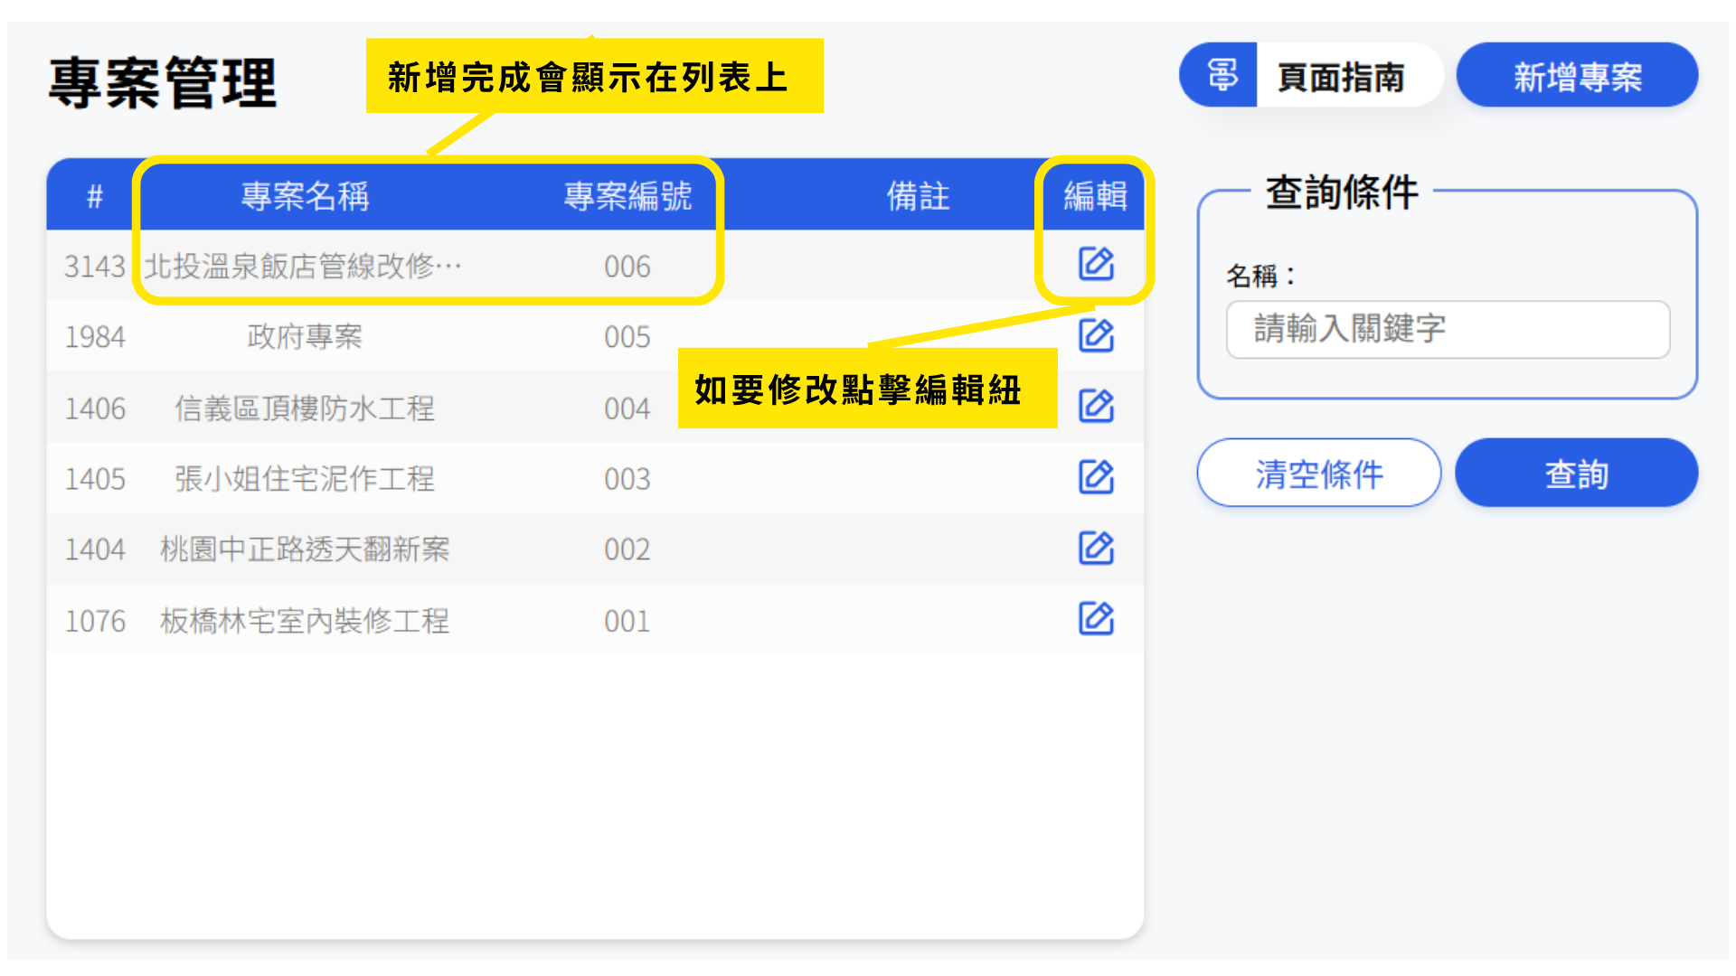This screenshot has height=976, width=1736.
Task: Click the # column header
Action: [95, 196]
